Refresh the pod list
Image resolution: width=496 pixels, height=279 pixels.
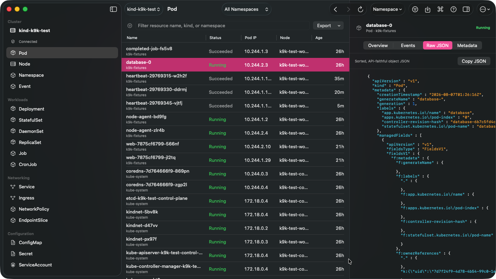tap(360, 9)
